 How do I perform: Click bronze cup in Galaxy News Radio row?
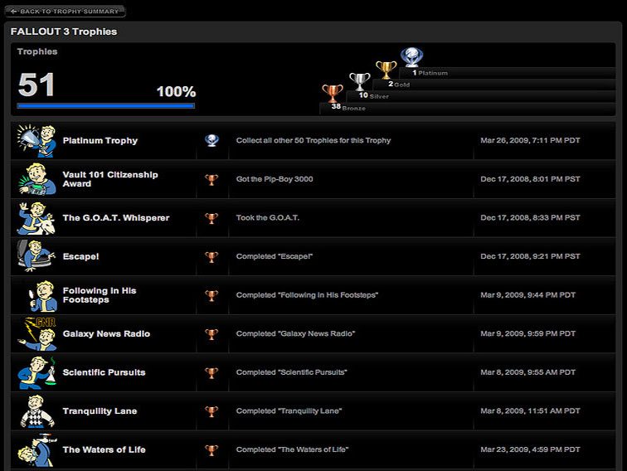(x=211, y=334)
